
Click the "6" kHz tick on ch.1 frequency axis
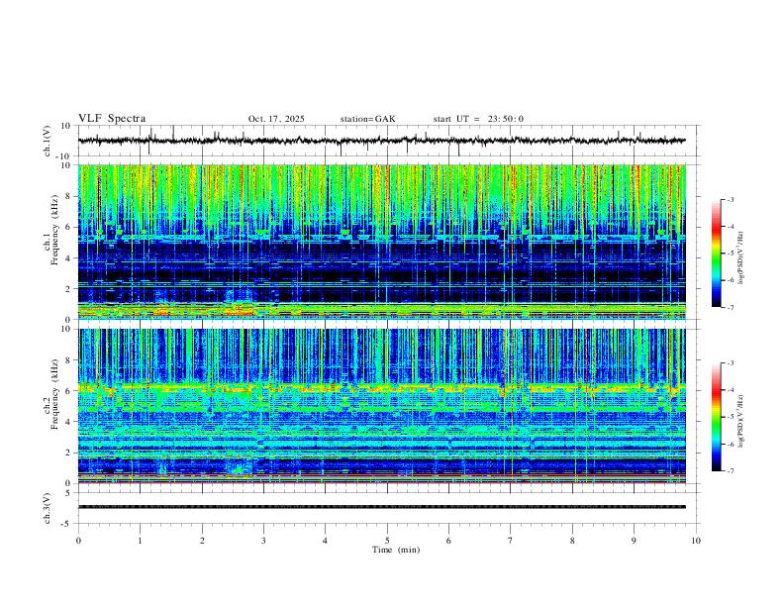point(68,227)
